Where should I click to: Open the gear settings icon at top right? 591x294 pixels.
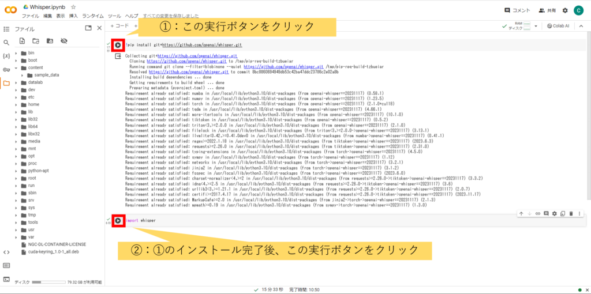click(x=565, y=10)
